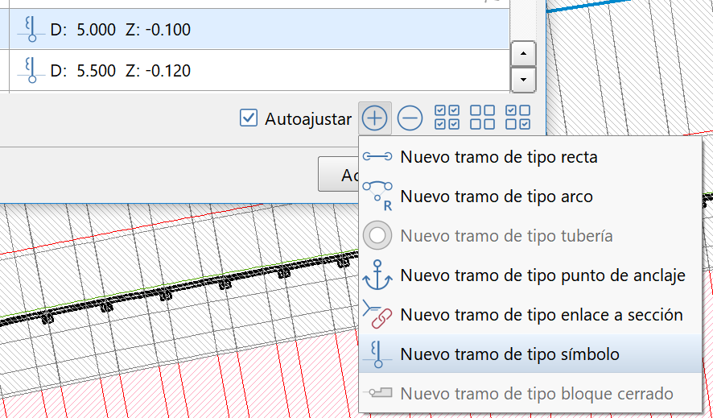Click the invert selection checkboxes icon
Image resolution: width=713 pixels, height=418 pixels.
(517, 118)
